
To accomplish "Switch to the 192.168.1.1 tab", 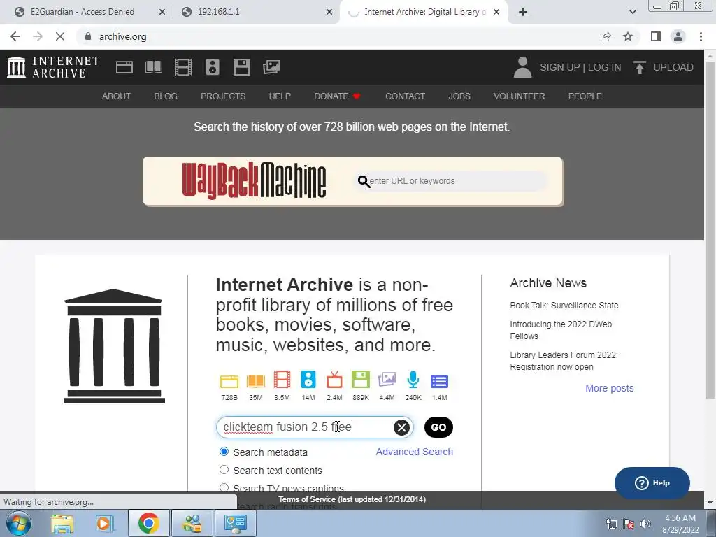I will tap(218, 12).
